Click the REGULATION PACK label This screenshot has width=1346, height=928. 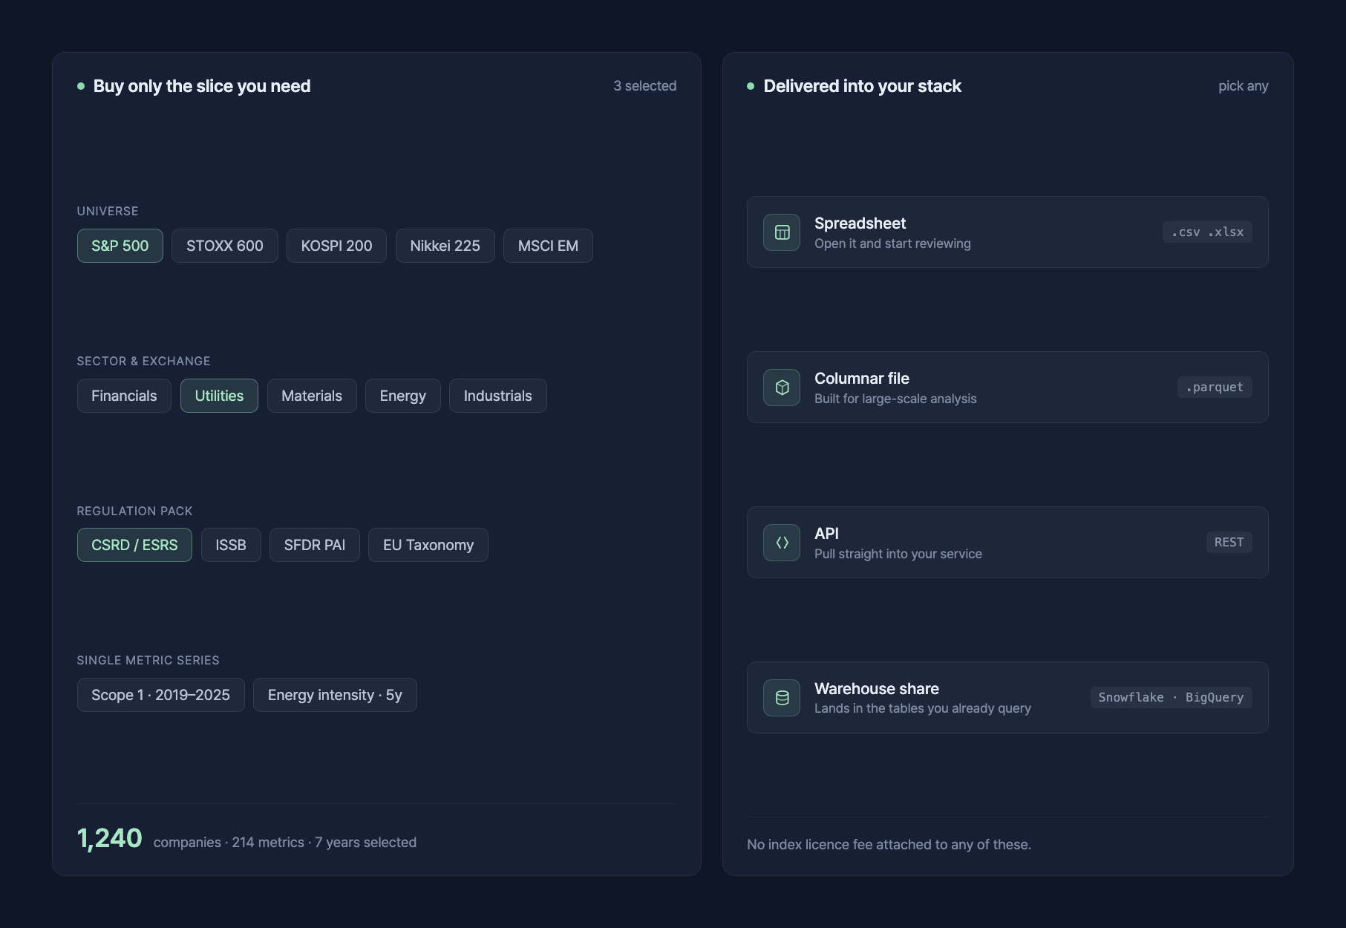135,512
